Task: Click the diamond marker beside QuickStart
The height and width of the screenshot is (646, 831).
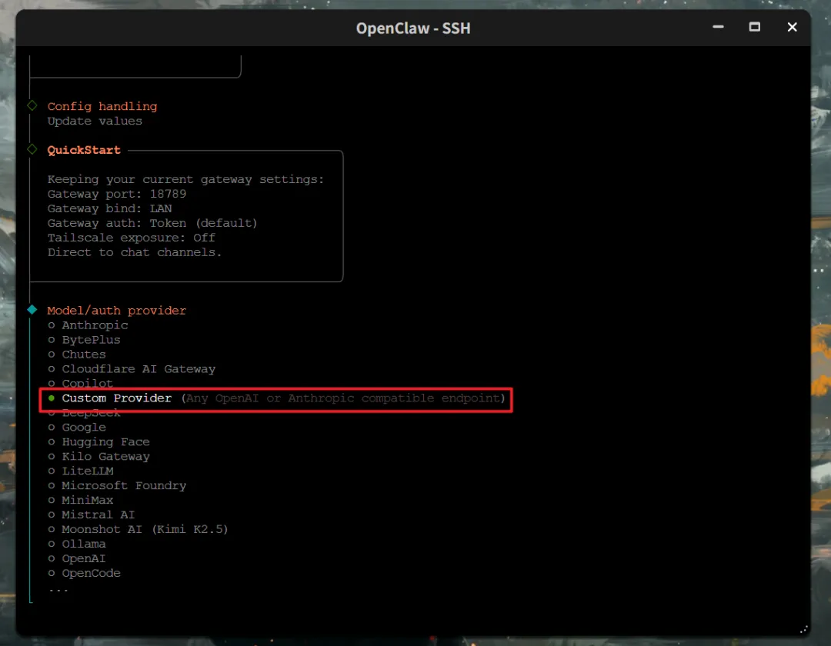Action: coord(32,149)
